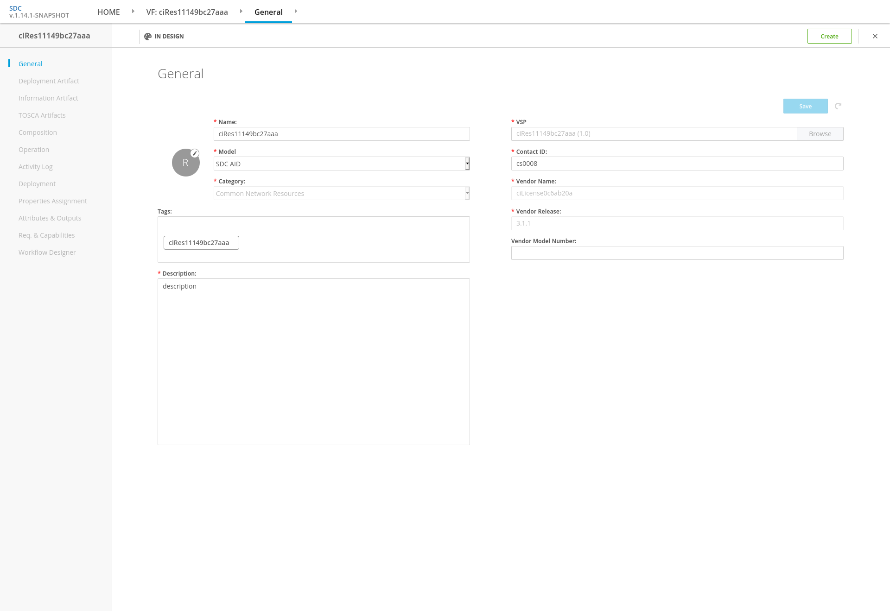Expand the arrow after General breadcrumb
Image resolution: width=890 pixels, height=611 pixels.
coord(296,11)
